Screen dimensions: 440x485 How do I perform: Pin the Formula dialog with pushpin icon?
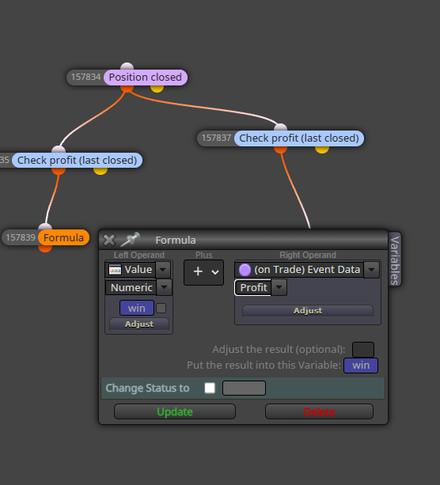[x=130, y=240]
